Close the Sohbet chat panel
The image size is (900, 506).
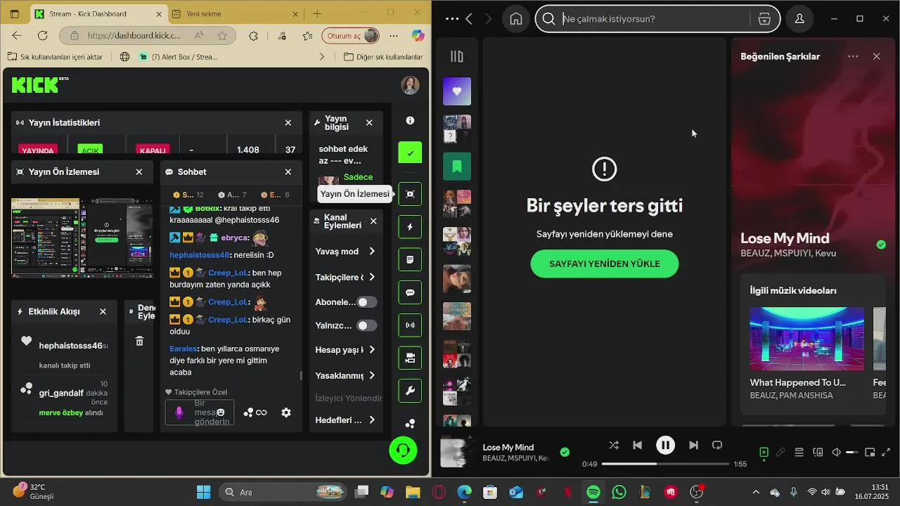point(288,171)
